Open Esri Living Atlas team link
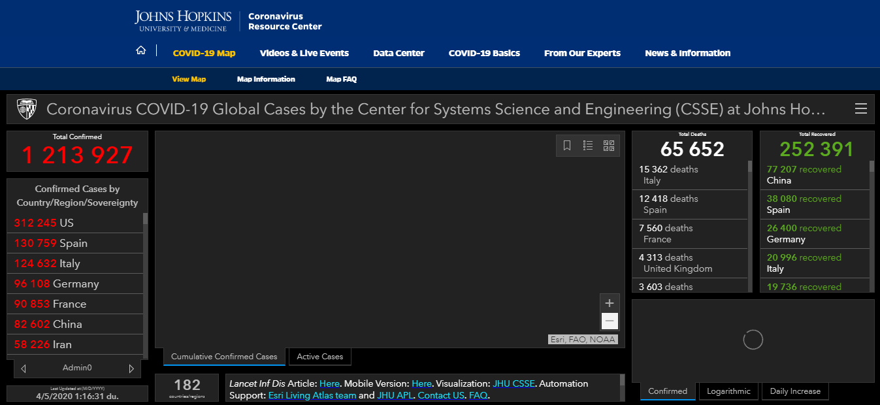 click(312, 395)
